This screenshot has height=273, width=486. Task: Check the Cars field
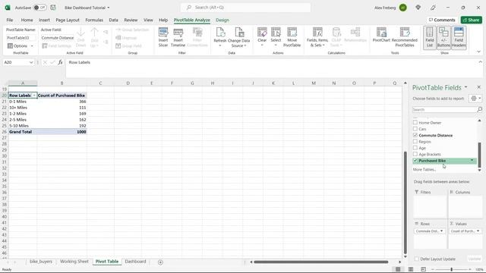pos(415,129)
